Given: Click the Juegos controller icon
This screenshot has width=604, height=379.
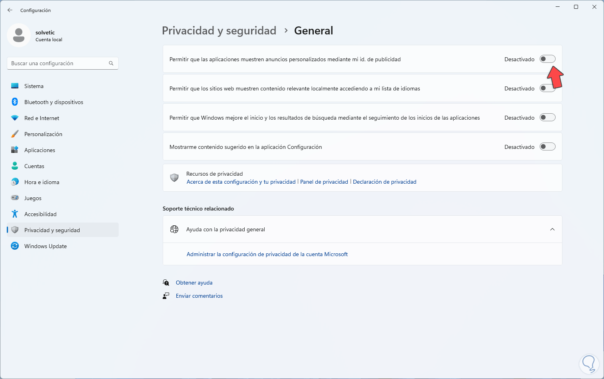Looking at the screenshot, I should 15,198.
